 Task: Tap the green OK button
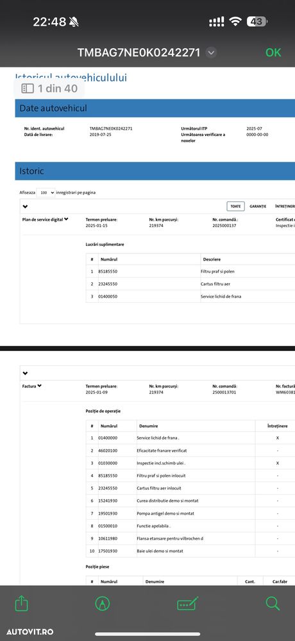click(273, 53)
